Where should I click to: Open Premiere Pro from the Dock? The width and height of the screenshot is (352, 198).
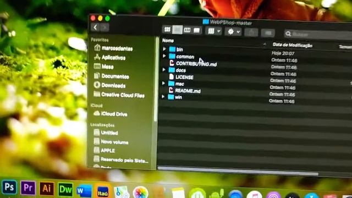(28, 188)
